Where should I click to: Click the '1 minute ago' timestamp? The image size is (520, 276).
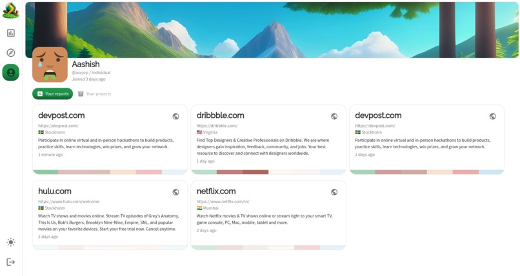coord(50,155)
